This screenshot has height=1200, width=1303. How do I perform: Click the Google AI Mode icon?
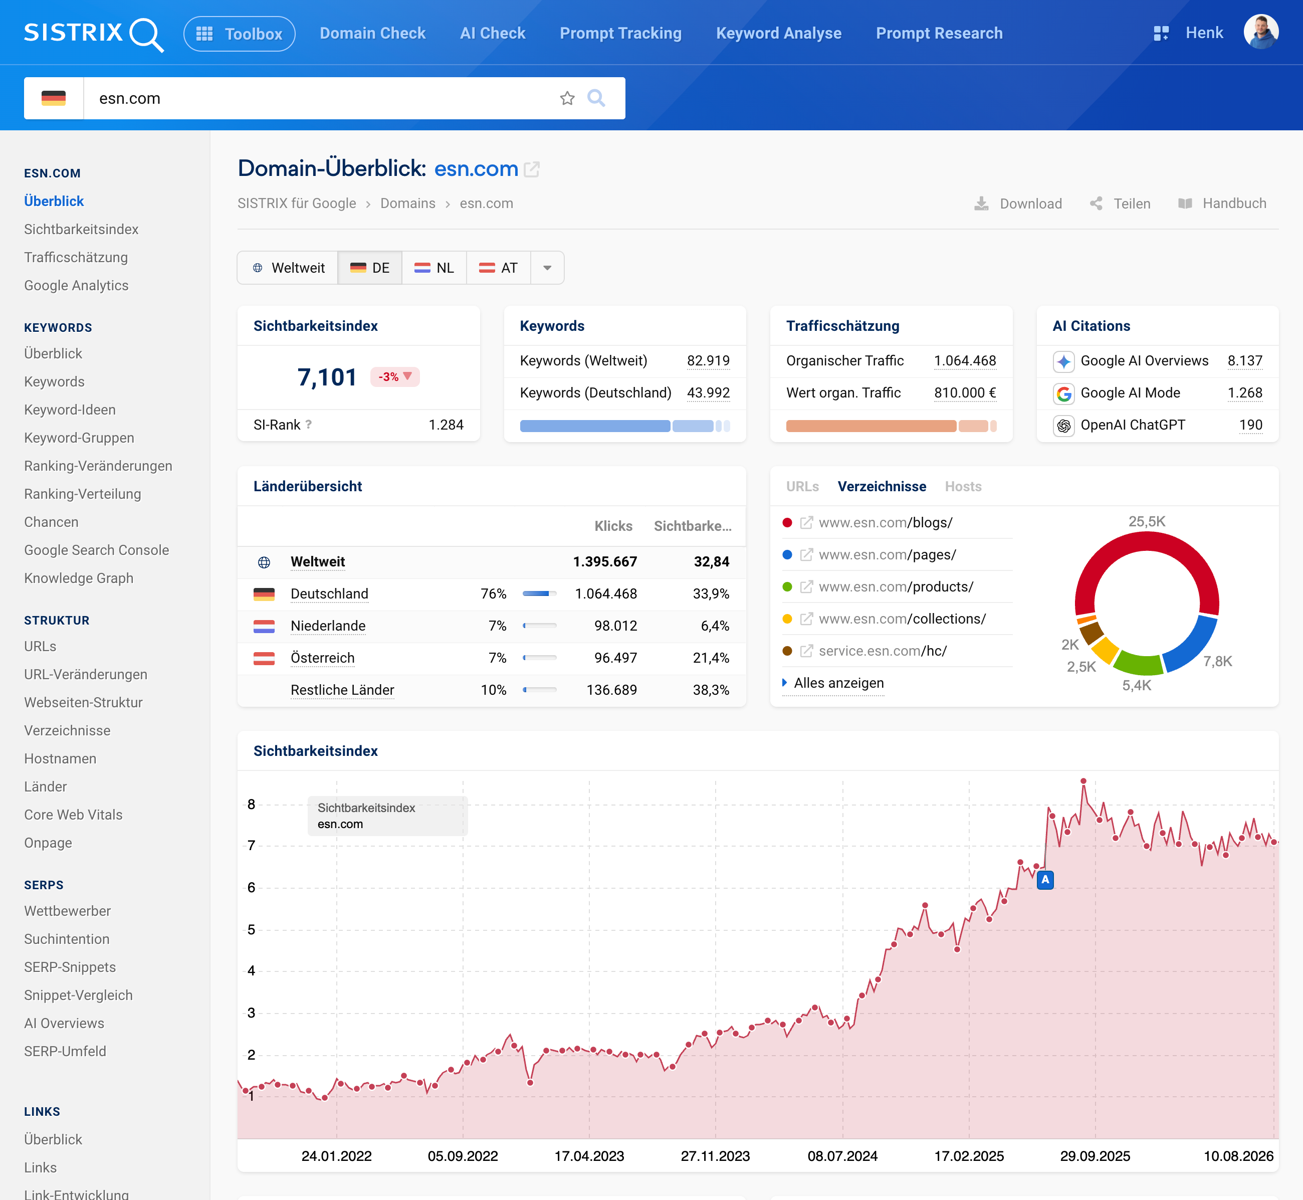click(x=1063, y=393)
